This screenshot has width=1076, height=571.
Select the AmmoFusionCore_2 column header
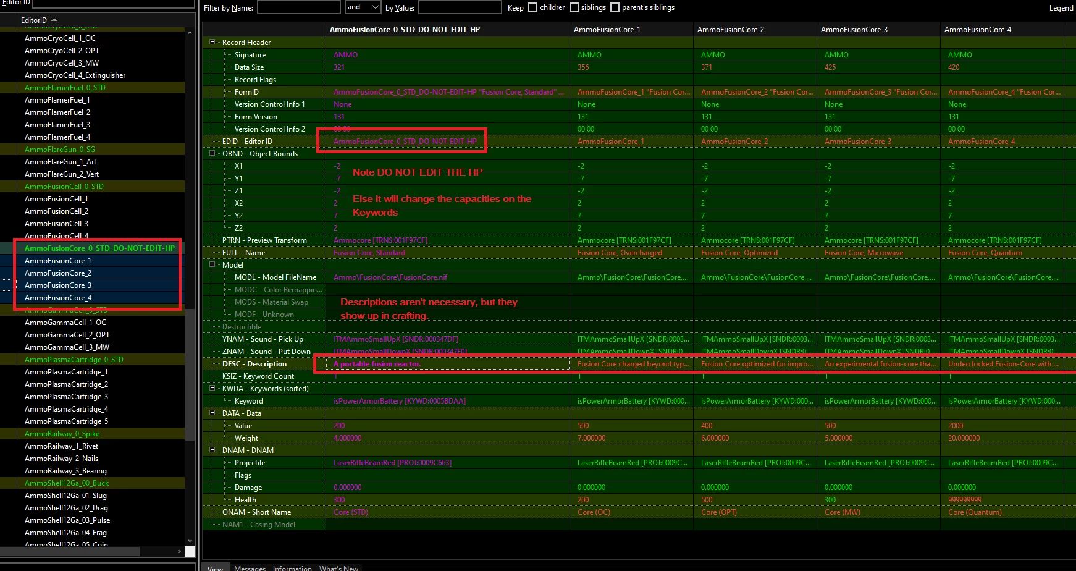pyautogui.click(x=755, y=30)
